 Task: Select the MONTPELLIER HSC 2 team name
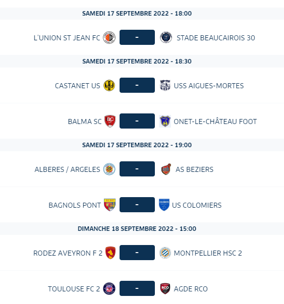[x=208, y=253]
